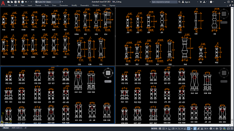Viewport: 234px width, 131px height.
Task: Click the Undo arrow icon
Action: pyautogui.click(x=26, y=2)
